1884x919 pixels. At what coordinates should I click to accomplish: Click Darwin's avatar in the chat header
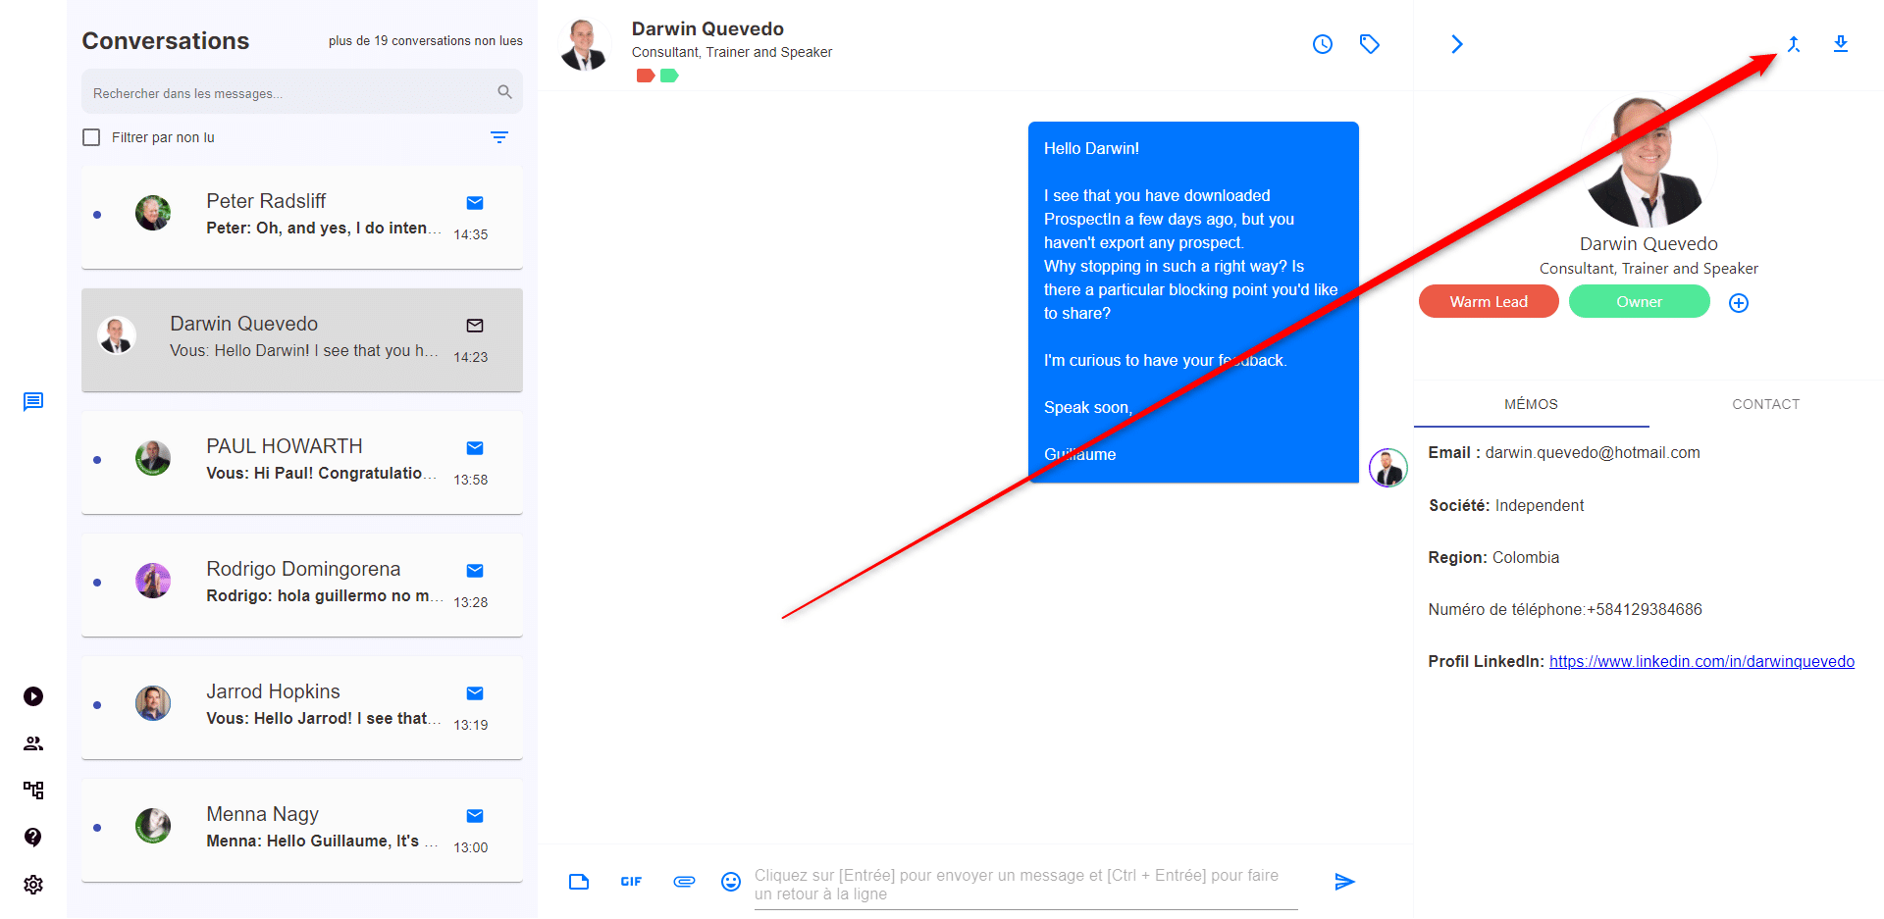[585, 45]
